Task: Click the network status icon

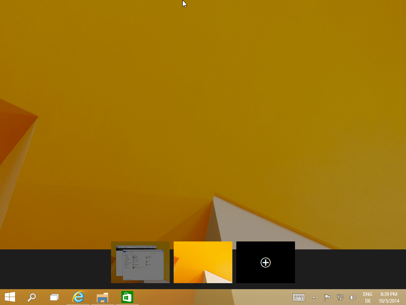Action: [340, 297]
